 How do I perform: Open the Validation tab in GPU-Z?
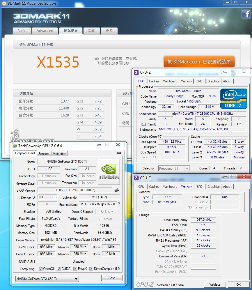tap(59, 154)
